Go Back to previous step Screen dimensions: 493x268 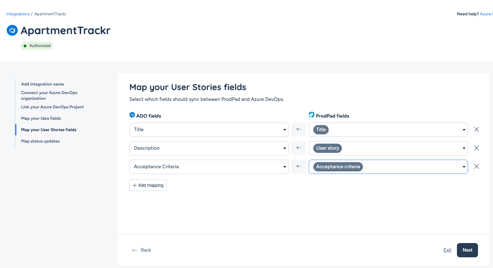[141, 250]
